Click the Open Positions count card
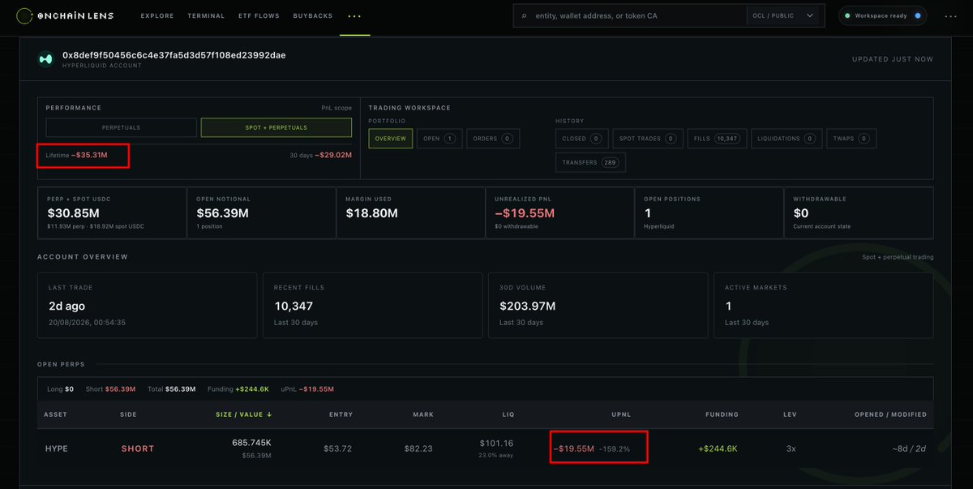This screenshot has height=489, width=973. pyautogui.click(x=709, y=212)
